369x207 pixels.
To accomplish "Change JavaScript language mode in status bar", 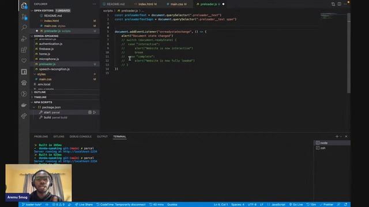I will [278, 205].
